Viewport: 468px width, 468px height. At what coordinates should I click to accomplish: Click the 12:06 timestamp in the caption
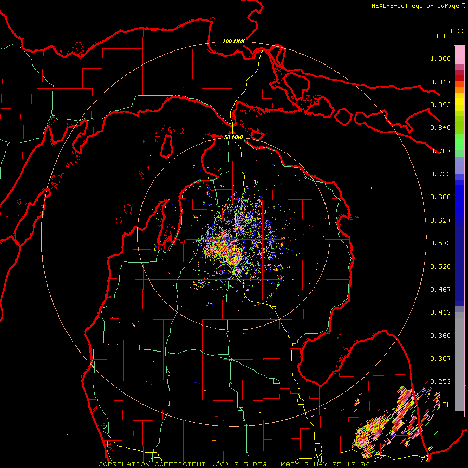point(359,464)
